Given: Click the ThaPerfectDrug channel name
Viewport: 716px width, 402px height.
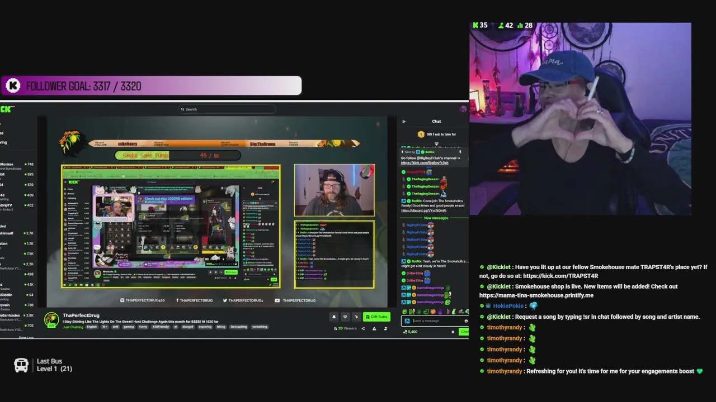Looking at the screenshot, I should point(81,315).
